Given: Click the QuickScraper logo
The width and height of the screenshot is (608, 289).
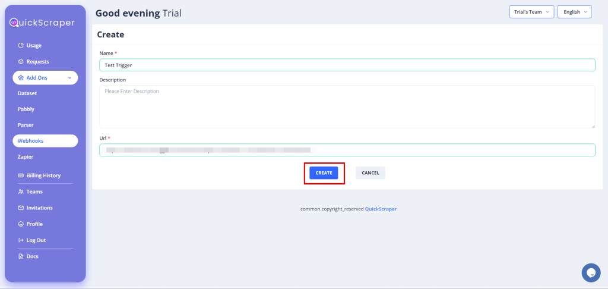Looking at the screenshot, I should (x=42, y=23).
